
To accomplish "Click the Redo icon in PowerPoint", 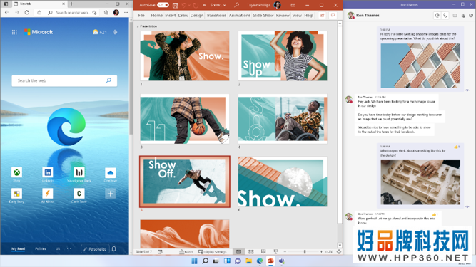I will [196, 5].
